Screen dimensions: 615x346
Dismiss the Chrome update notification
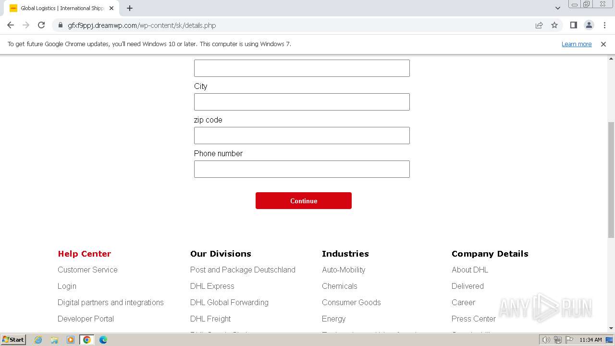point(603,44)
